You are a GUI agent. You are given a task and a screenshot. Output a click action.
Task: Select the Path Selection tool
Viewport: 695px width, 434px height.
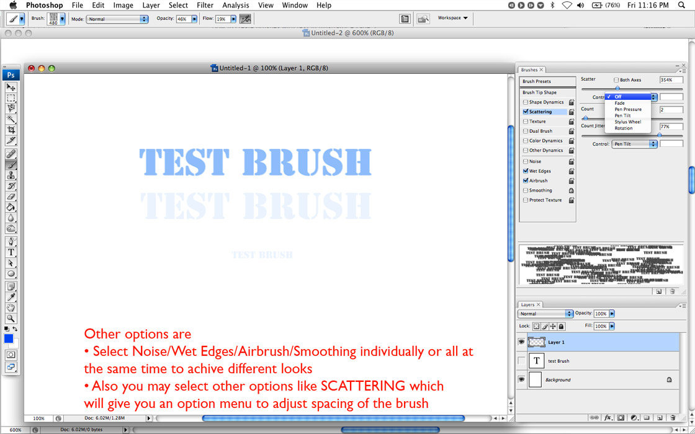[x=11, y=263]
